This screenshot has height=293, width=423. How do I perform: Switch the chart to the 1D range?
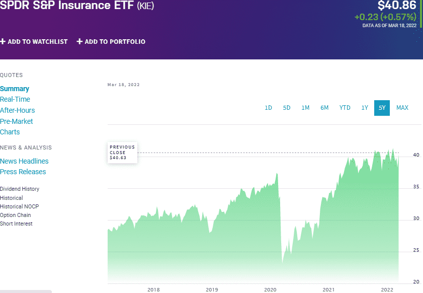(268, 107)
